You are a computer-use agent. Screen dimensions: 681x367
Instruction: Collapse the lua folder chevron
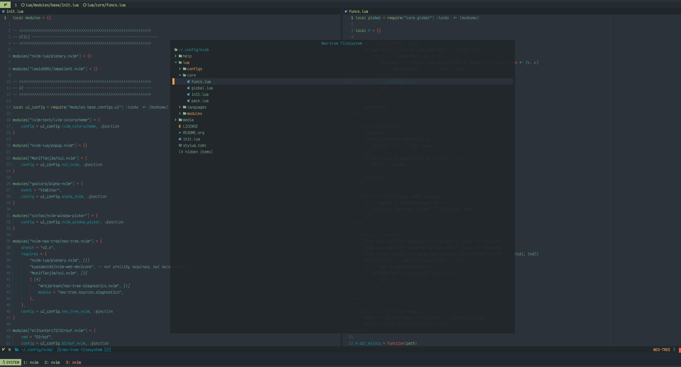tap(176, 62)
